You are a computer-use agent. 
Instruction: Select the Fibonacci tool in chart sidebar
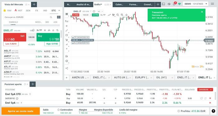click(x=67, y=40)
